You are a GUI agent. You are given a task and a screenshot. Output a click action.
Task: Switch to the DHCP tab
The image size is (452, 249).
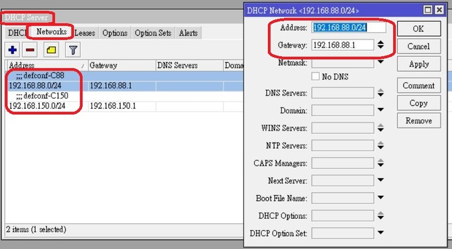point(17,33)
